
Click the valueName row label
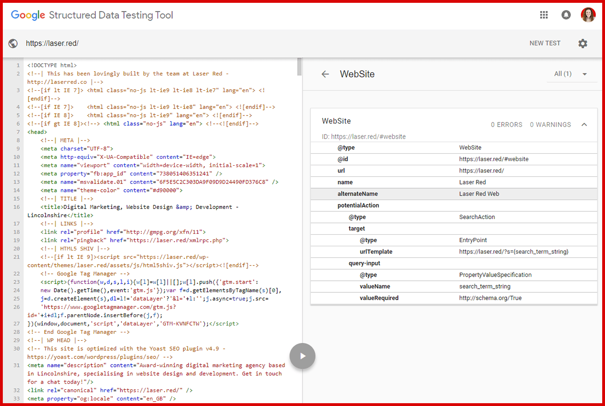[x=375, y=286]
